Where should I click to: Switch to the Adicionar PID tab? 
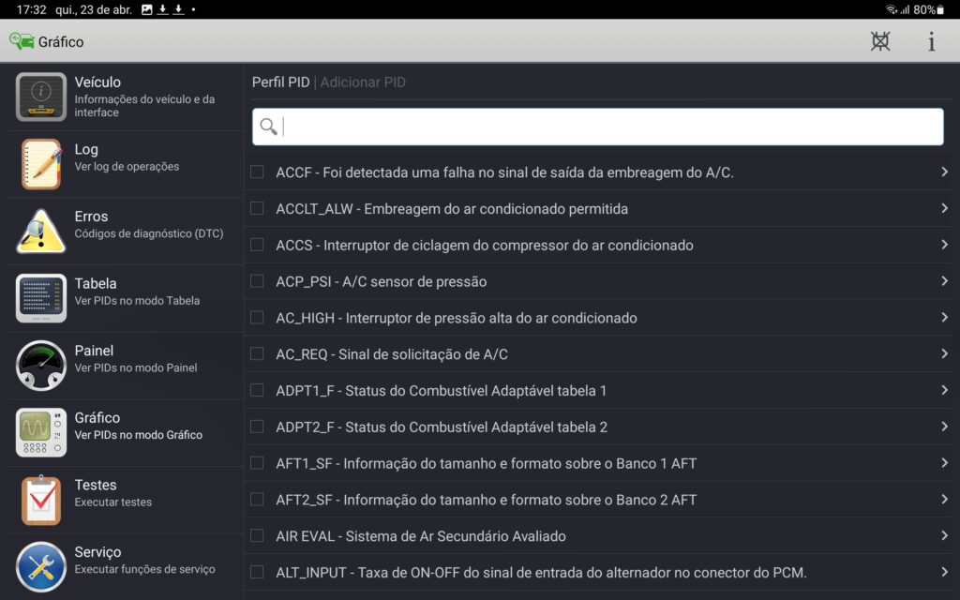363,82
